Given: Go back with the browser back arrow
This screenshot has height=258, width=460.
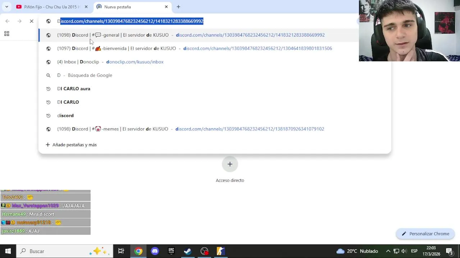Looking at the screenshot, I should point(8,21).
